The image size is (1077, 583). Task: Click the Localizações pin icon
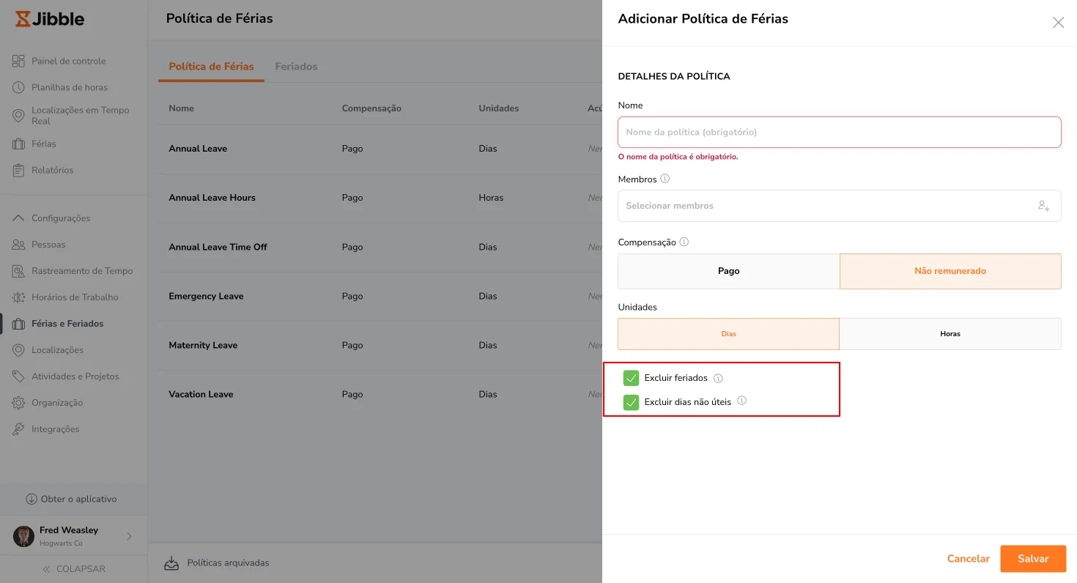pos(18,350)
